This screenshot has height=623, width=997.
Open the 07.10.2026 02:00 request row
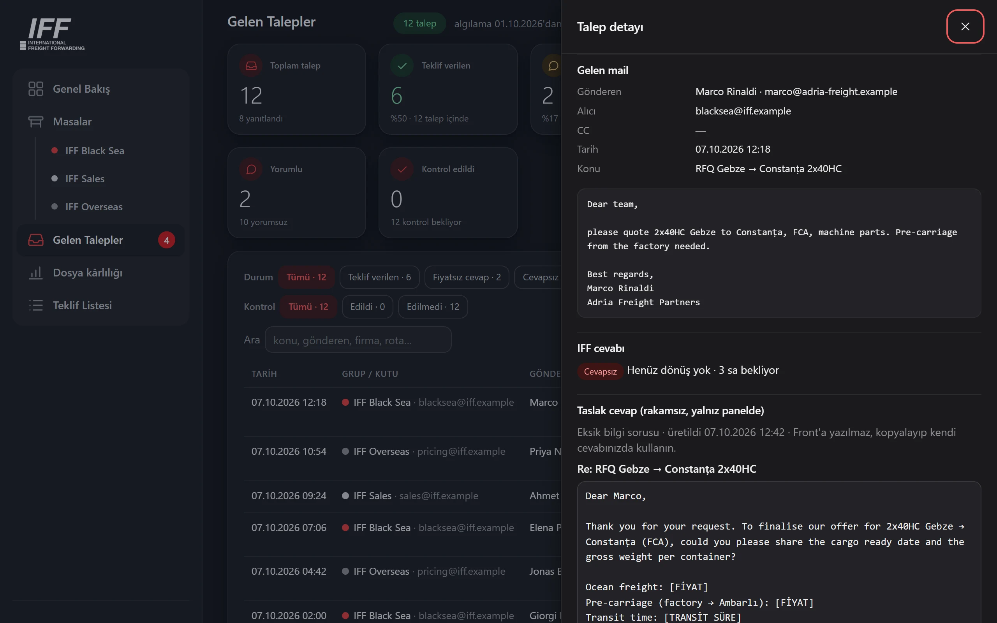point(402,612)
